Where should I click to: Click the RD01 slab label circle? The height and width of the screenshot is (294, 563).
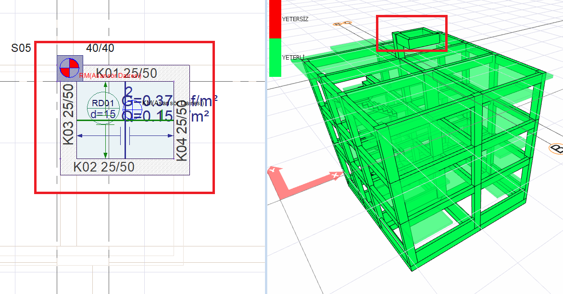pyautogui.click(x=103, y=108)
